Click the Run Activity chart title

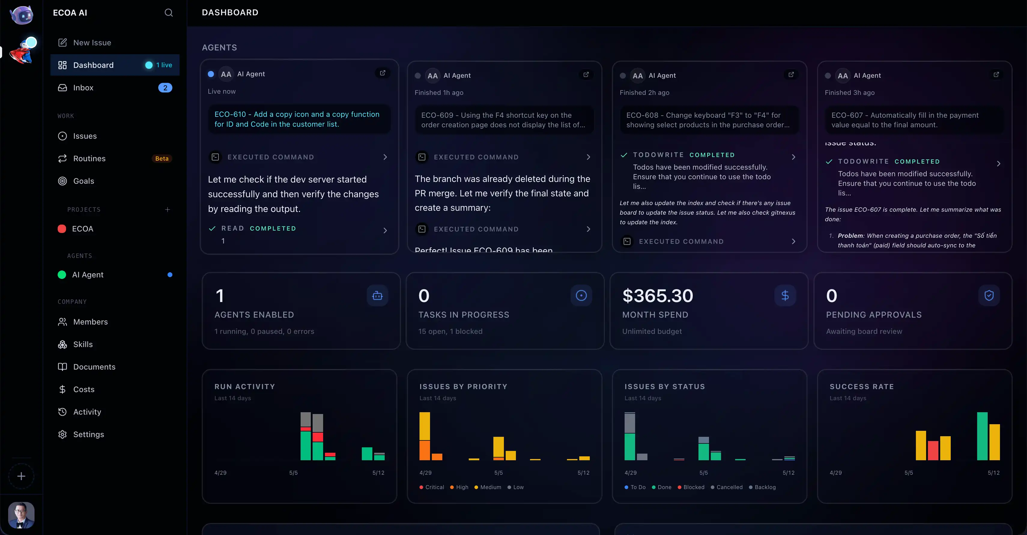[x=245, y=387]
